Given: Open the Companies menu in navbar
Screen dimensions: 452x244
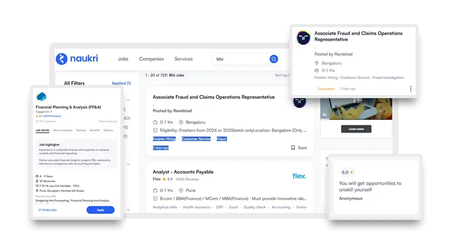Looking at the screenshot, I should pos(151,59).
